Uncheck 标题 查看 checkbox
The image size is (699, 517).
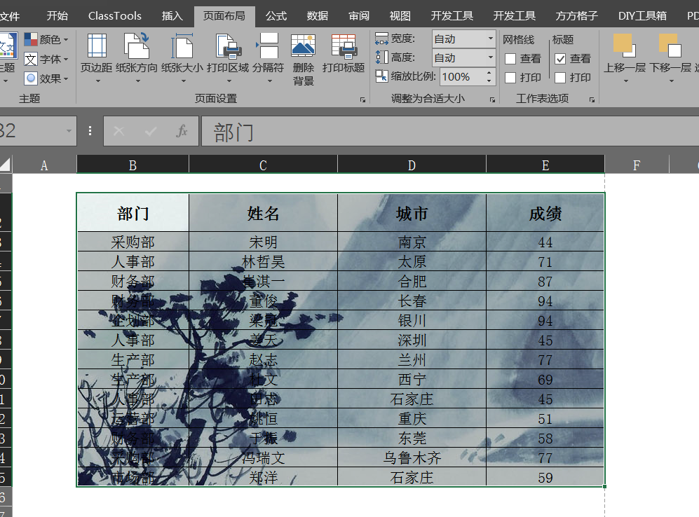tap(560, 59)
